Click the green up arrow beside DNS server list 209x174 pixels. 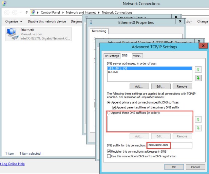pyautogui.click(x=198, y=69)
